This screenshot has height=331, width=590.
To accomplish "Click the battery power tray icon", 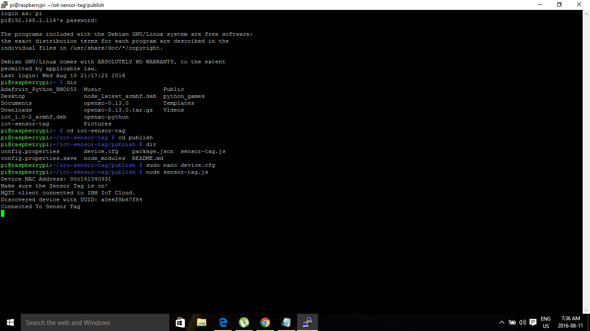I will 512,322.
